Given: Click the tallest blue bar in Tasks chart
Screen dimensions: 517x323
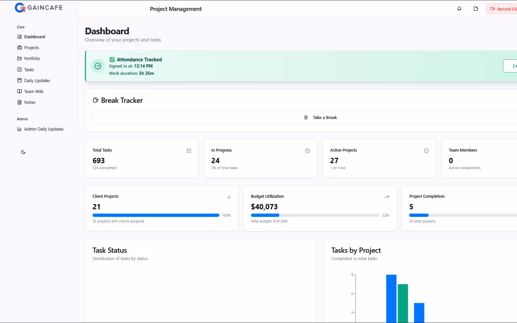Looking at the screenshot, I should 391,298.
